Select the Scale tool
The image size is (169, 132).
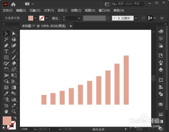tap(14, 69)
